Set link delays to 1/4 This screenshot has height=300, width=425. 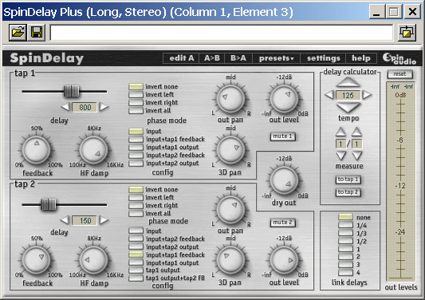(x=345, y=225)
